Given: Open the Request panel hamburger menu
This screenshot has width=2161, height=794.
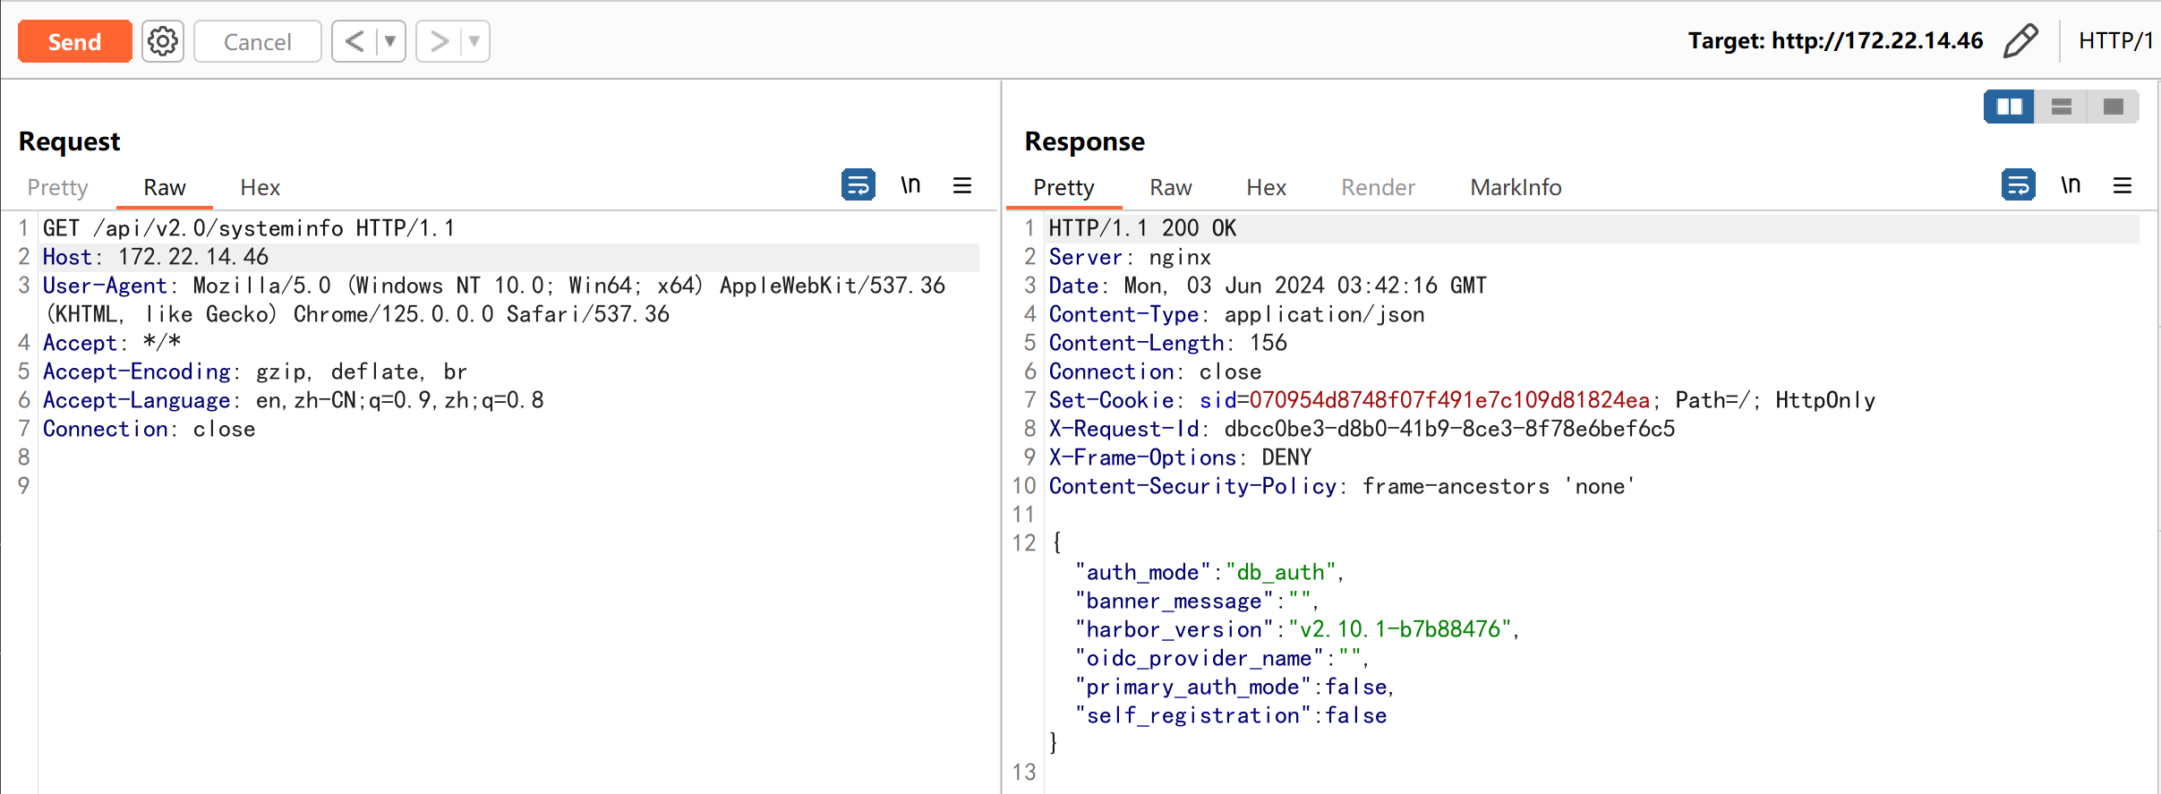Looking at the screenshot, I should tap(962, 185).
